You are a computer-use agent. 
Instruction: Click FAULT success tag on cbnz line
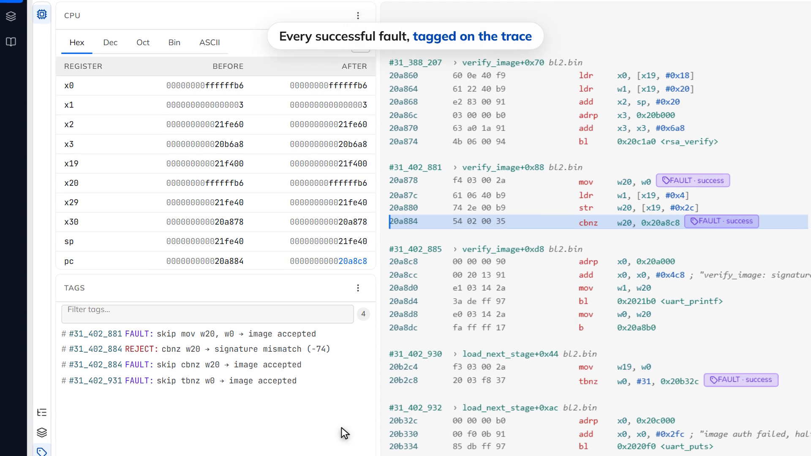721,221
